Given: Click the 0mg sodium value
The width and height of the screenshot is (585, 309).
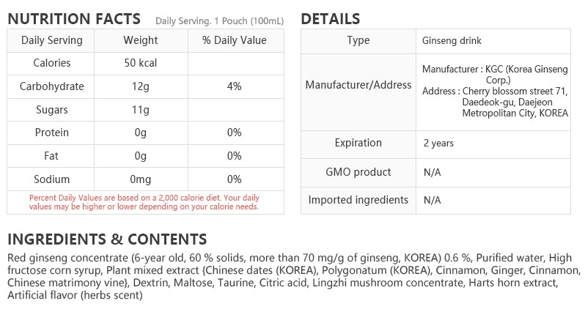Looking at the screenshot, I should [141, 179].
